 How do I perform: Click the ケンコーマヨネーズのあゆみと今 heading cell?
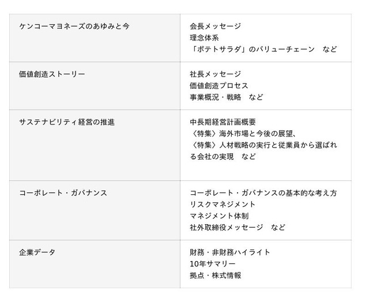[x=74, y=26]
